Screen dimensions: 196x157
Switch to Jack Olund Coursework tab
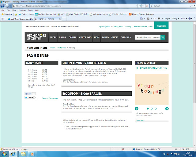pos(21,19)
